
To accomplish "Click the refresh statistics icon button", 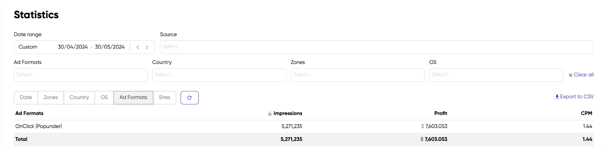I will point(189,98).
